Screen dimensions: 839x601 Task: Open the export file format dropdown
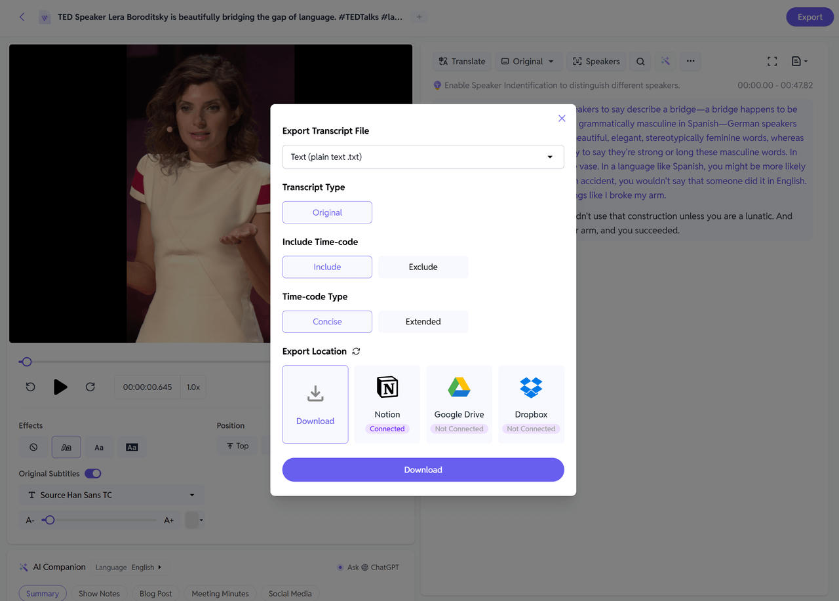coord(423,157)
